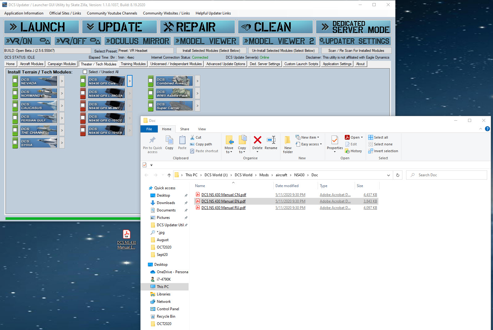Open the Select Preset VR Headset combo box
This screenshot has width=493, height=330.
[146, 51]
